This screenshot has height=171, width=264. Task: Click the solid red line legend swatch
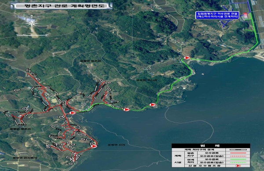pyautogui.click(x=238, y=153)
